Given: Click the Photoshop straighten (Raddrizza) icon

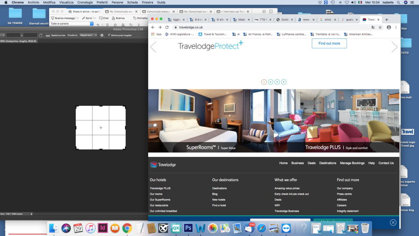Looking at the screenshot, I should [48, 35].
